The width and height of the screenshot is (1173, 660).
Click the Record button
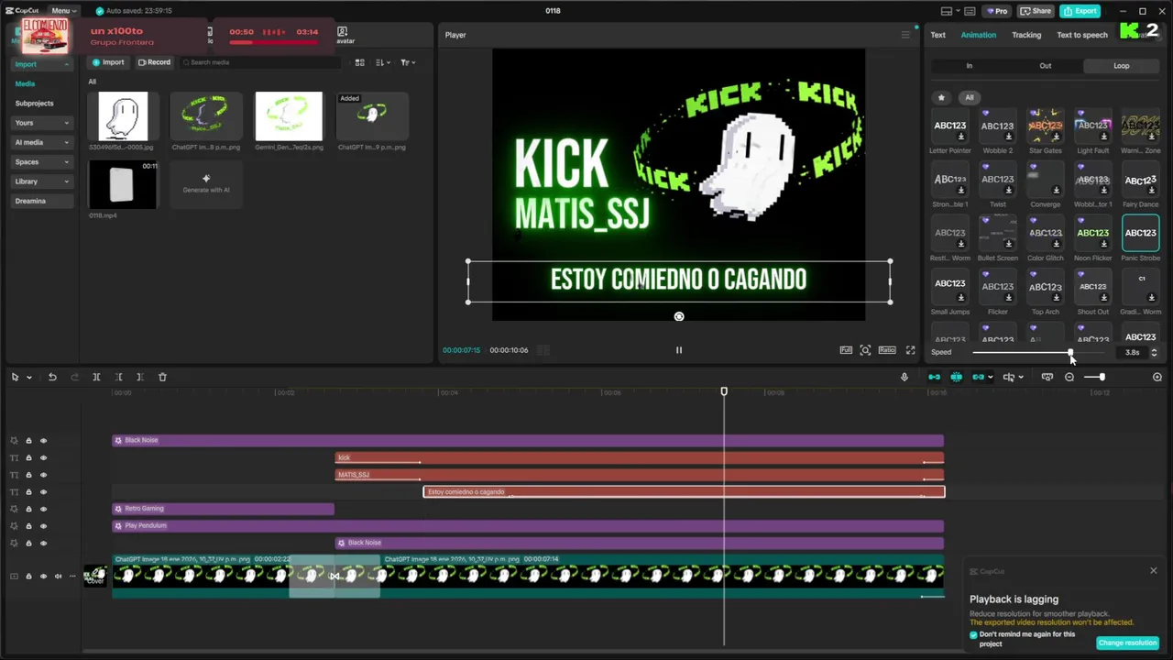tap(154, 62)
